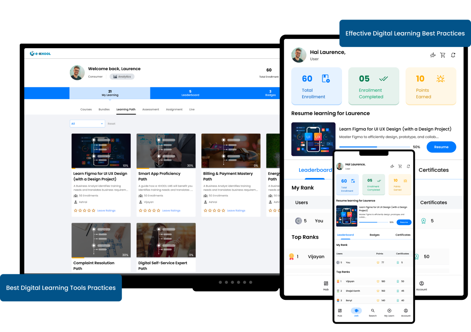Open the All filter dropdown on the desktop
The width and height of the screenshot is (471, 332).
(87, 123)
